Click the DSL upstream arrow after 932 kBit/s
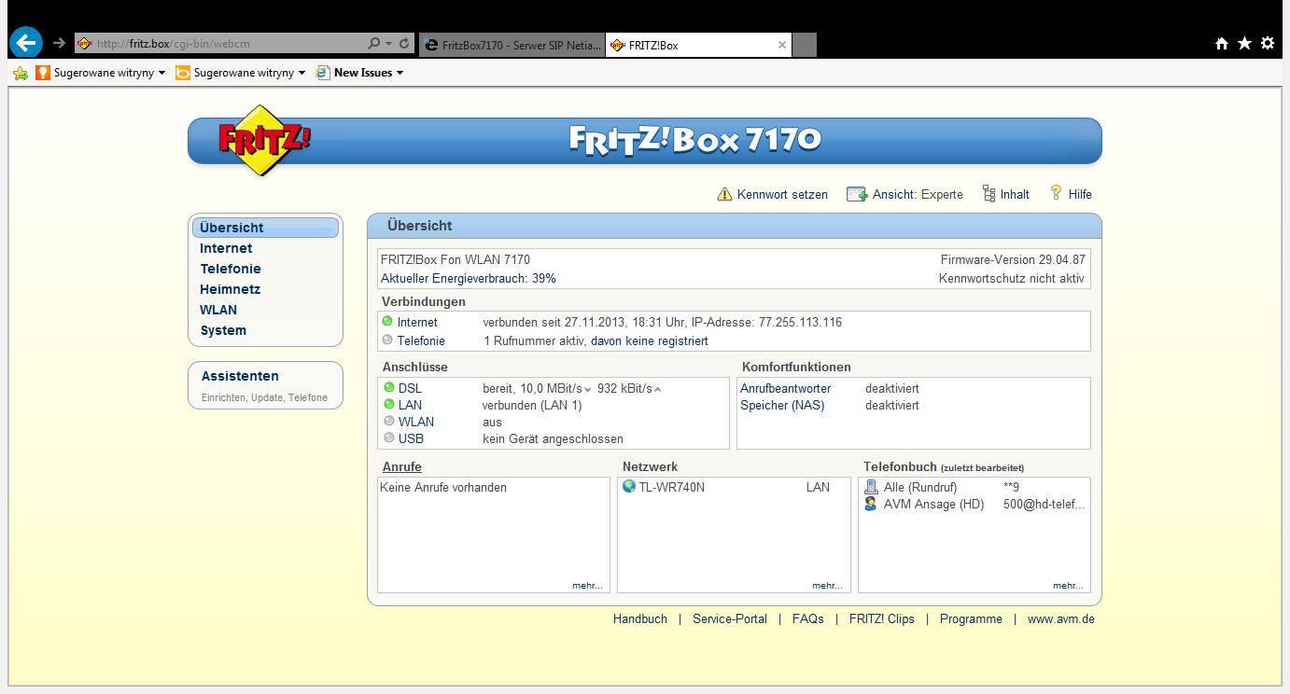This screenshot has height=694, width=1290. [x=658, y=389]
